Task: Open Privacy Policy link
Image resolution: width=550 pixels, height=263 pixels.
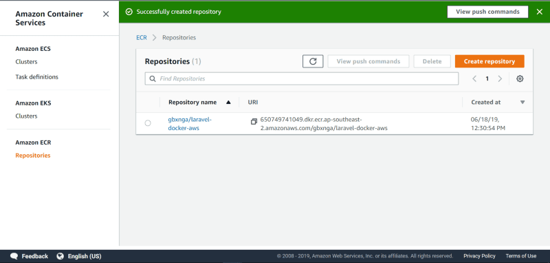Action: [479, 256]
